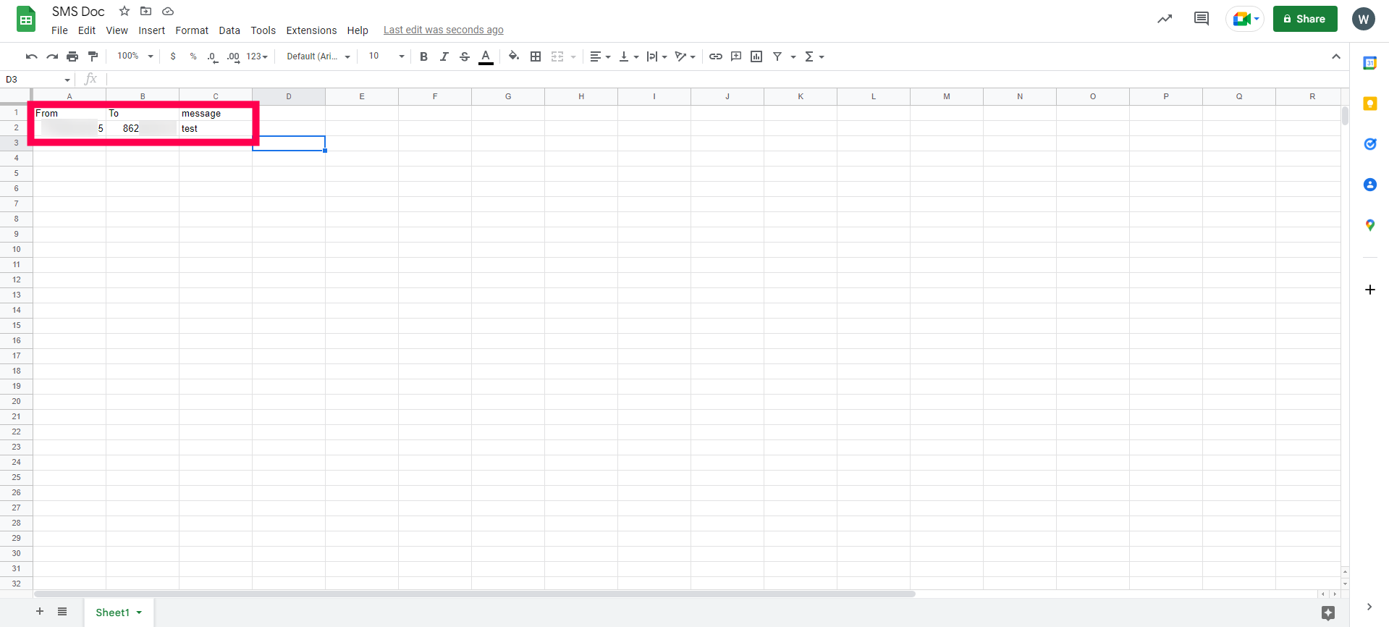
Task: Format as currency with dollar icon
Action: pyautogui.click(x=173, y=56)
